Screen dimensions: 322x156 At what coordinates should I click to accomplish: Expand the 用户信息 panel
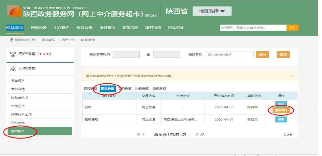tap(40, 54)
